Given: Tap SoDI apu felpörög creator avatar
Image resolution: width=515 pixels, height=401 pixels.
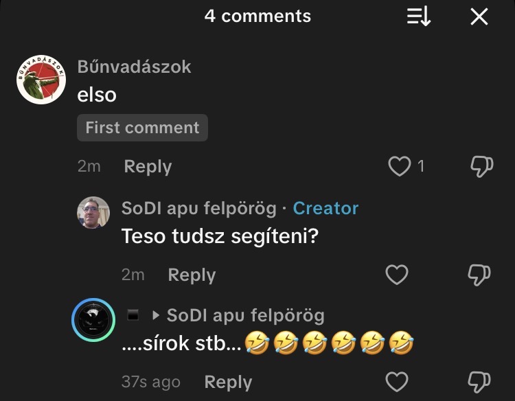Looking at the screenshot, I should 93,213.
